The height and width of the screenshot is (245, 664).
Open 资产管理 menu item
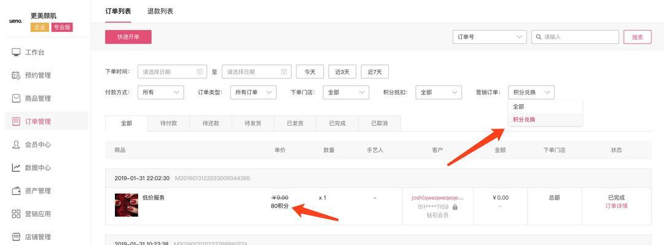47,191
